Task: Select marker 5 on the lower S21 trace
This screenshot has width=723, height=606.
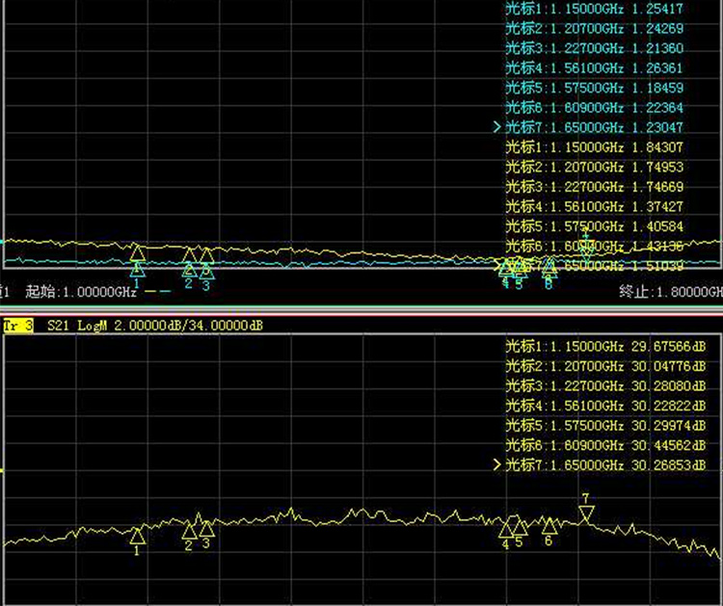Action: [x=519, y=526]
